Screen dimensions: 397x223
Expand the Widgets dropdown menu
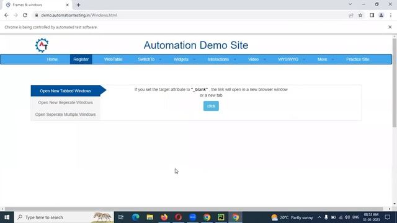coord(184,59)
